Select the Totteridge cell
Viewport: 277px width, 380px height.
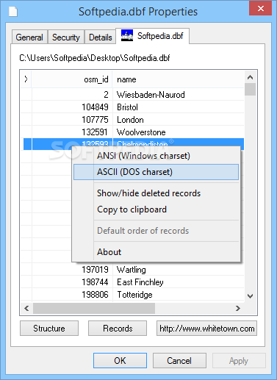point(179,295)
